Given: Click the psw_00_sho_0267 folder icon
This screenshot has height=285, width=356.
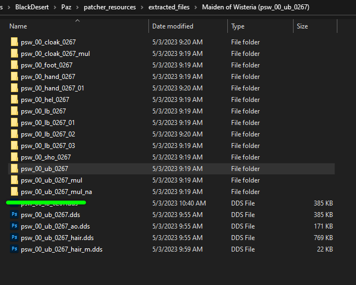Looking at the screenshot, I should coord(14,157).
